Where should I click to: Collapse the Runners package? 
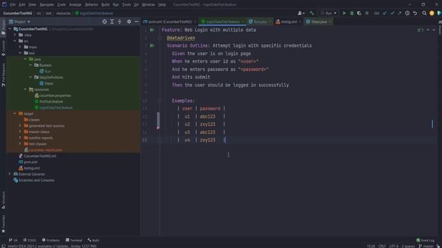pos(30,65)
